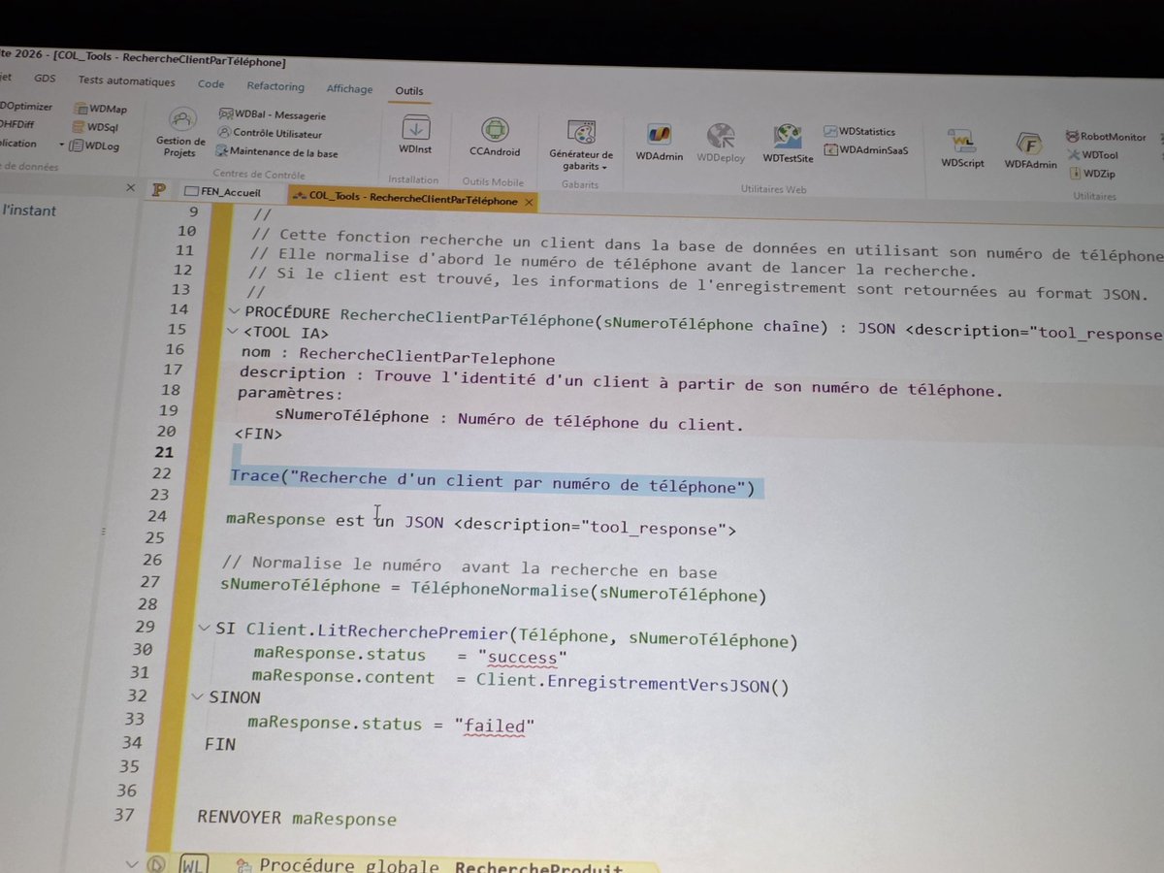Viewport: 1164px width, 873px height.
Task: Switch to Affichage ribbon tab
Action: point(349,89)
